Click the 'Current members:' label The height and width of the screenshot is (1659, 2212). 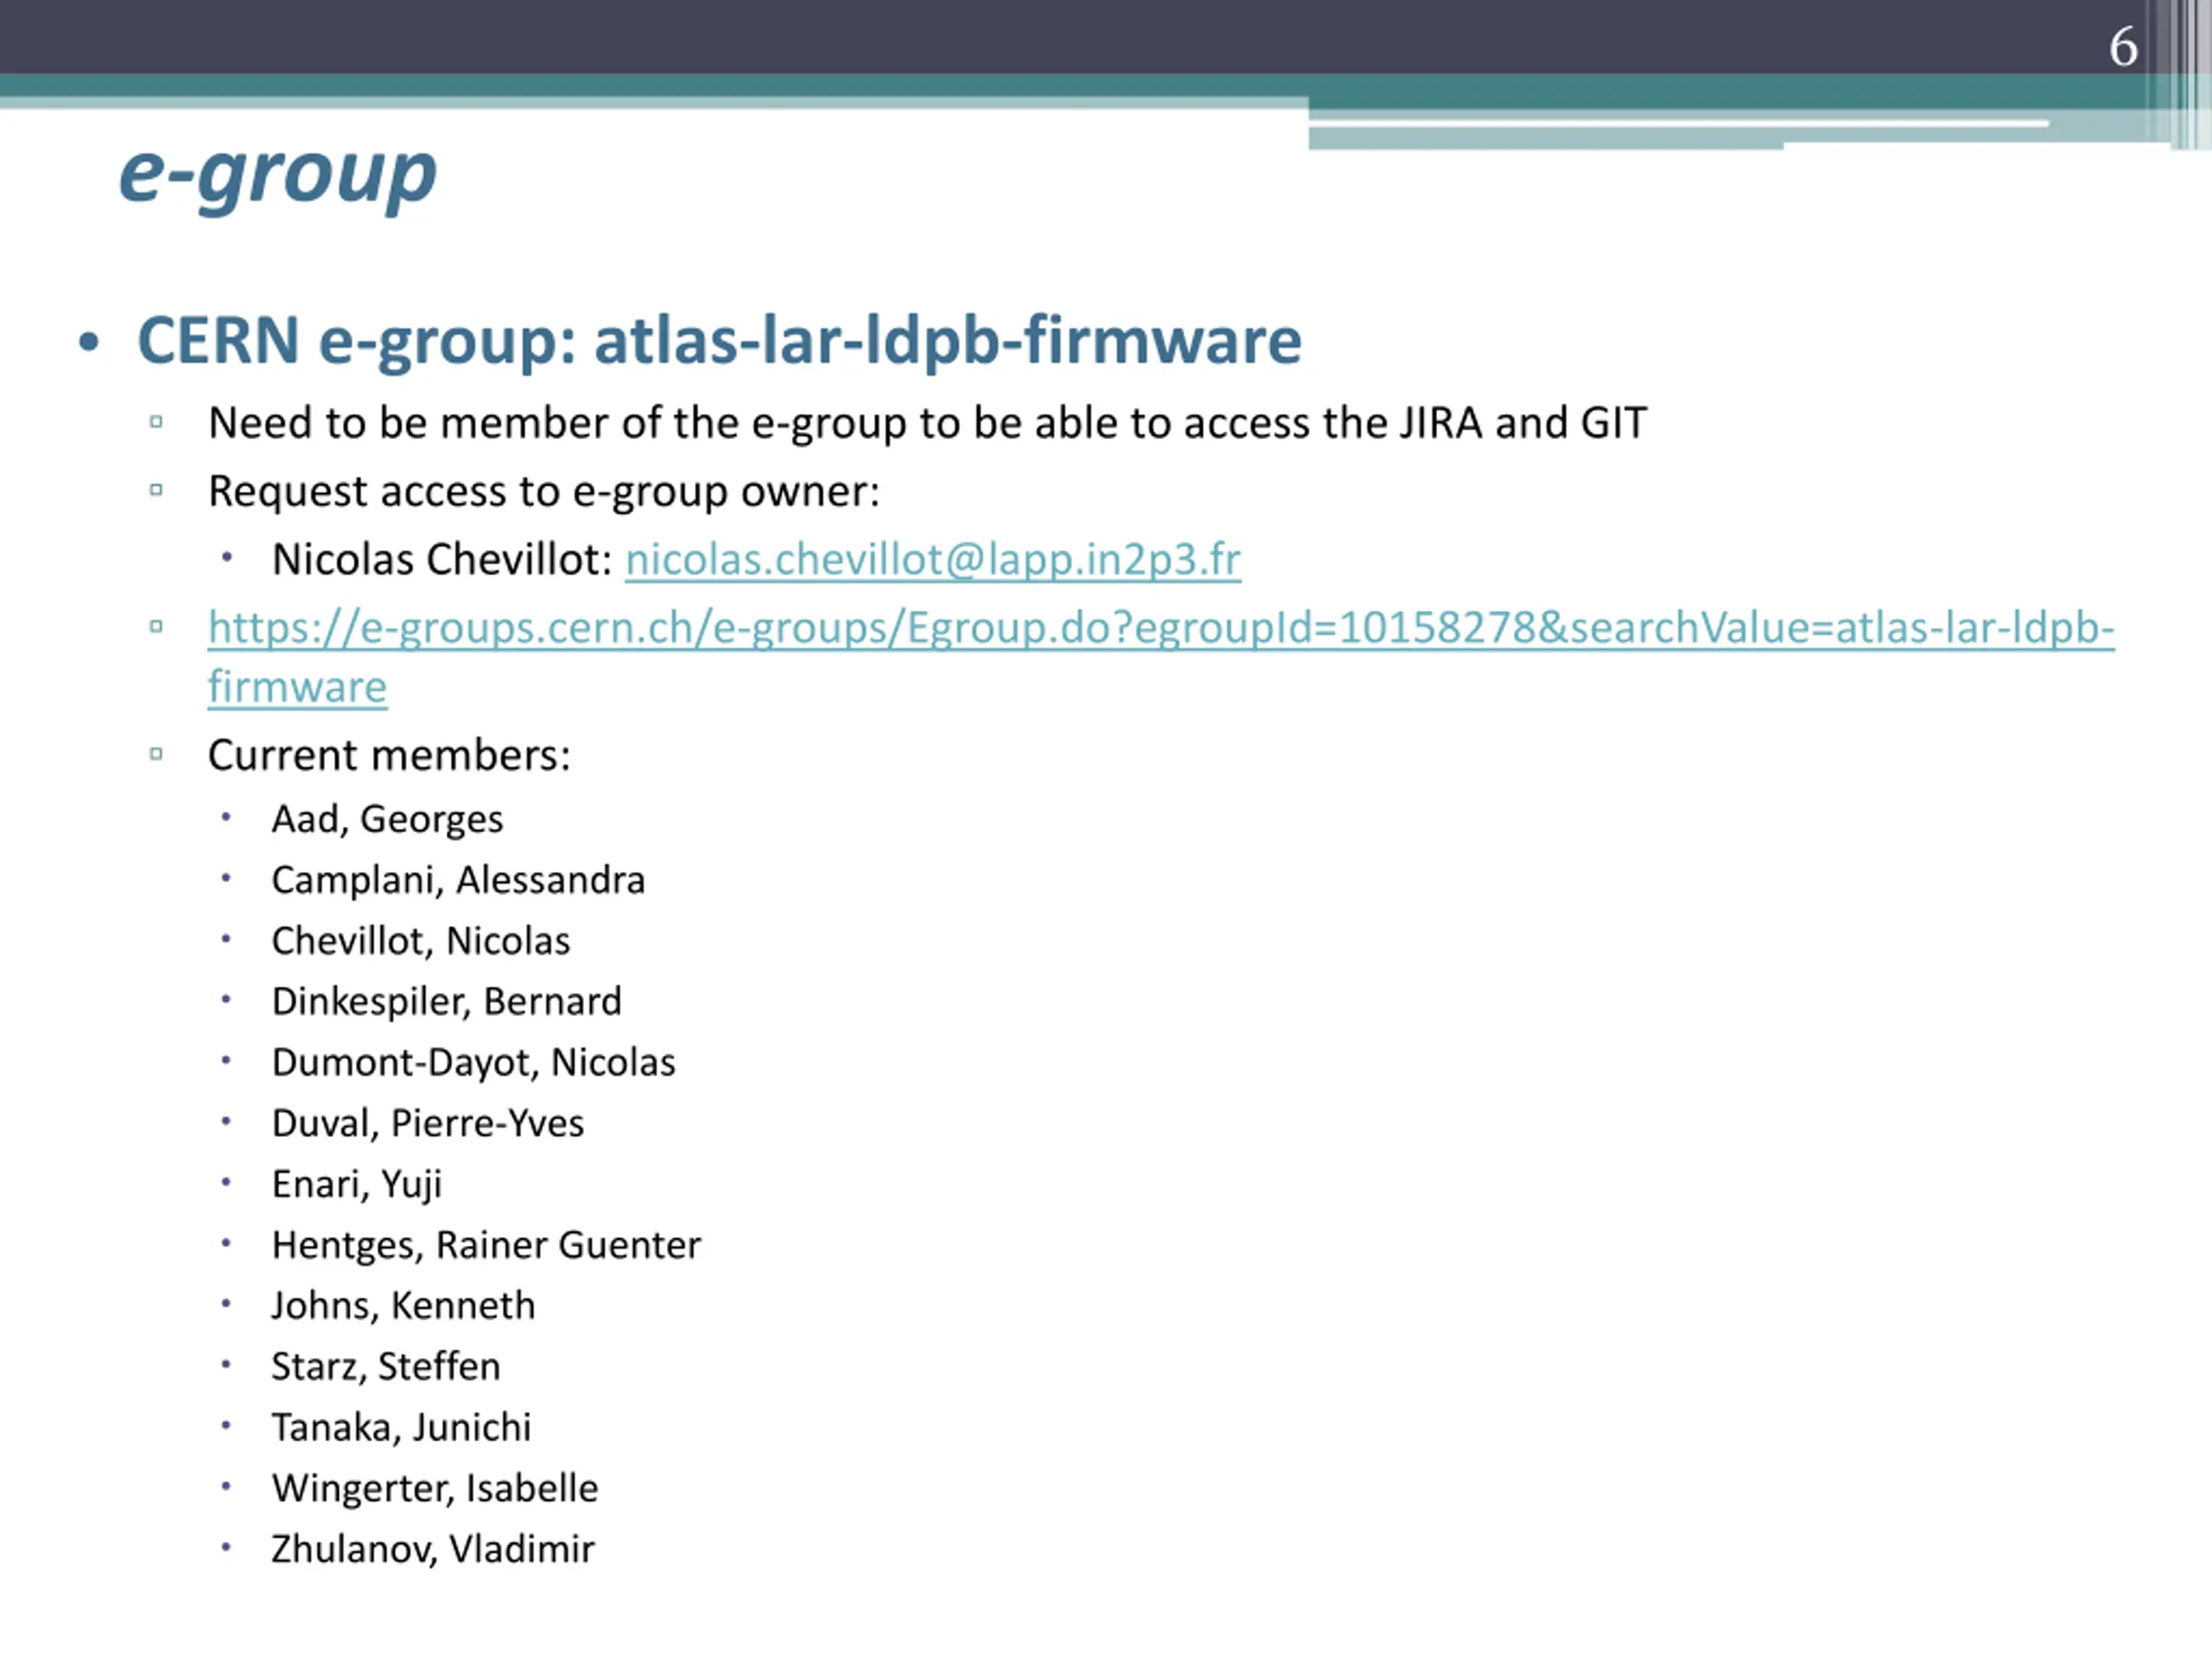coord(389,755)
